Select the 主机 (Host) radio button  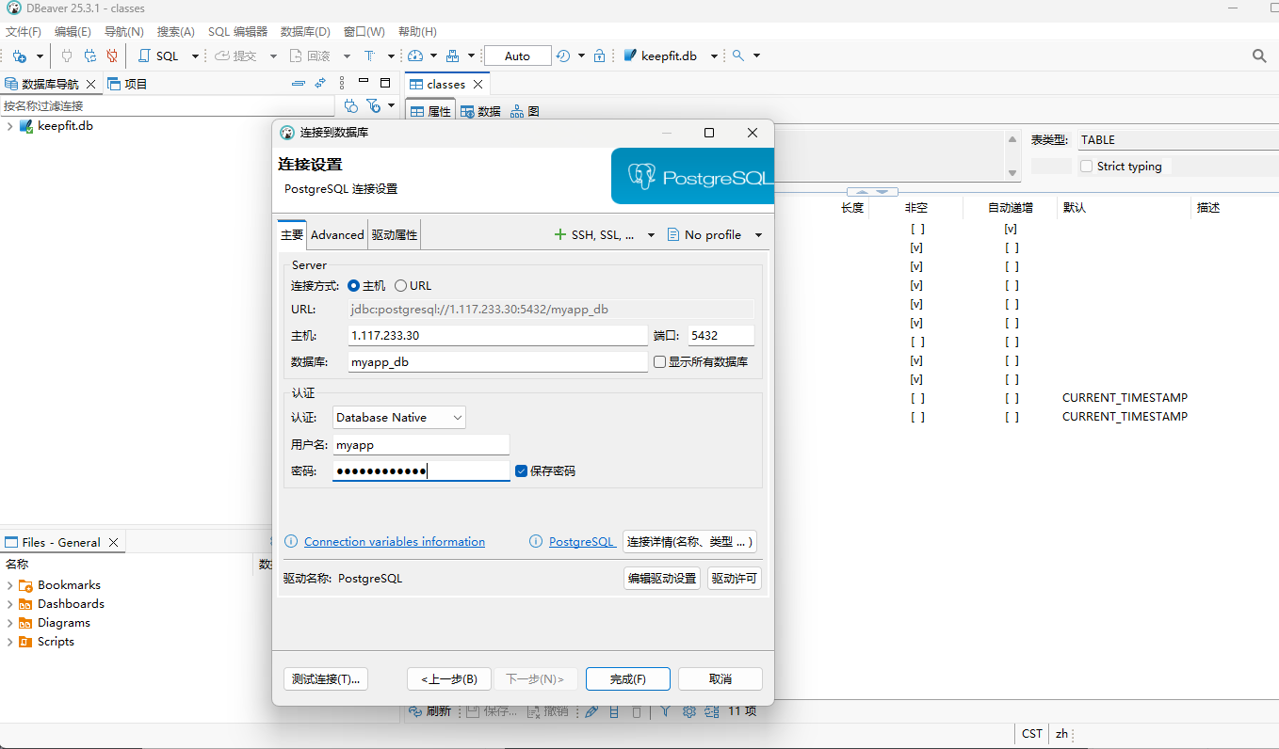click(x=354, y=285)
